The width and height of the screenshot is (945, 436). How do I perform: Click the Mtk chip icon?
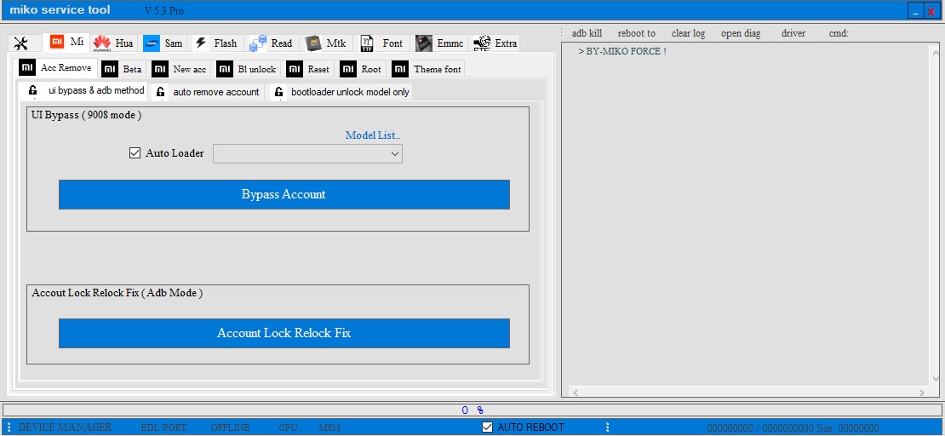pos(313,43)
